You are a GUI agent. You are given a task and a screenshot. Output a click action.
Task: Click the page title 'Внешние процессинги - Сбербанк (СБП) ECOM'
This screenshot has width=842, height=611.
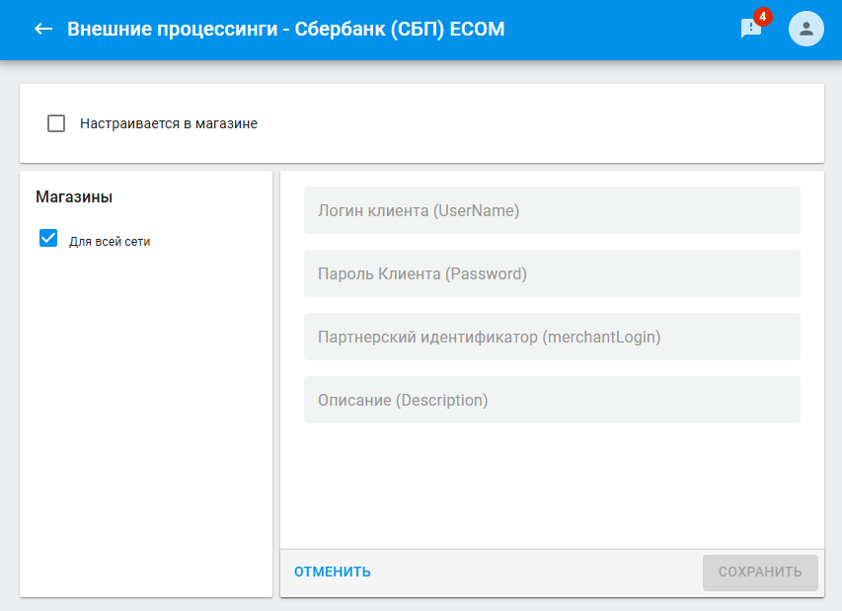click(285, 29)
